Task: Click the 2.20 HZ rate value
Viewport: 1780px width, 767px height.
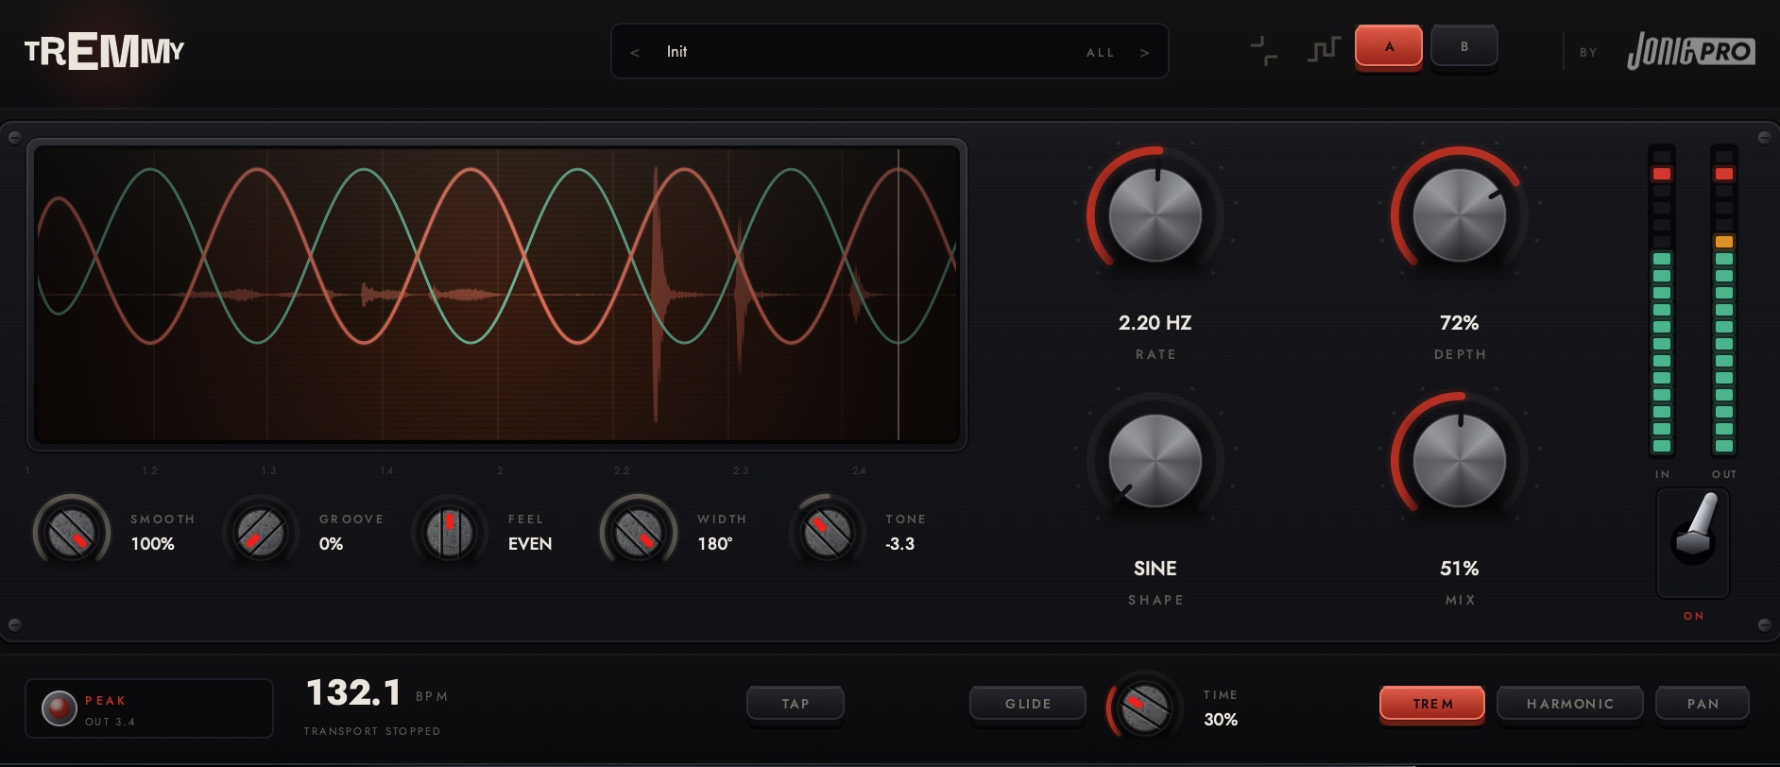Action: pos(1155,323)
